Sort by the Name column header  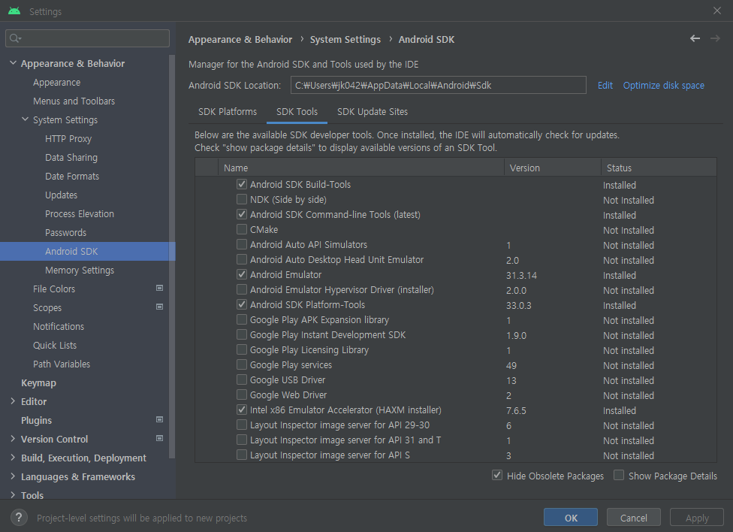[361, 168]
